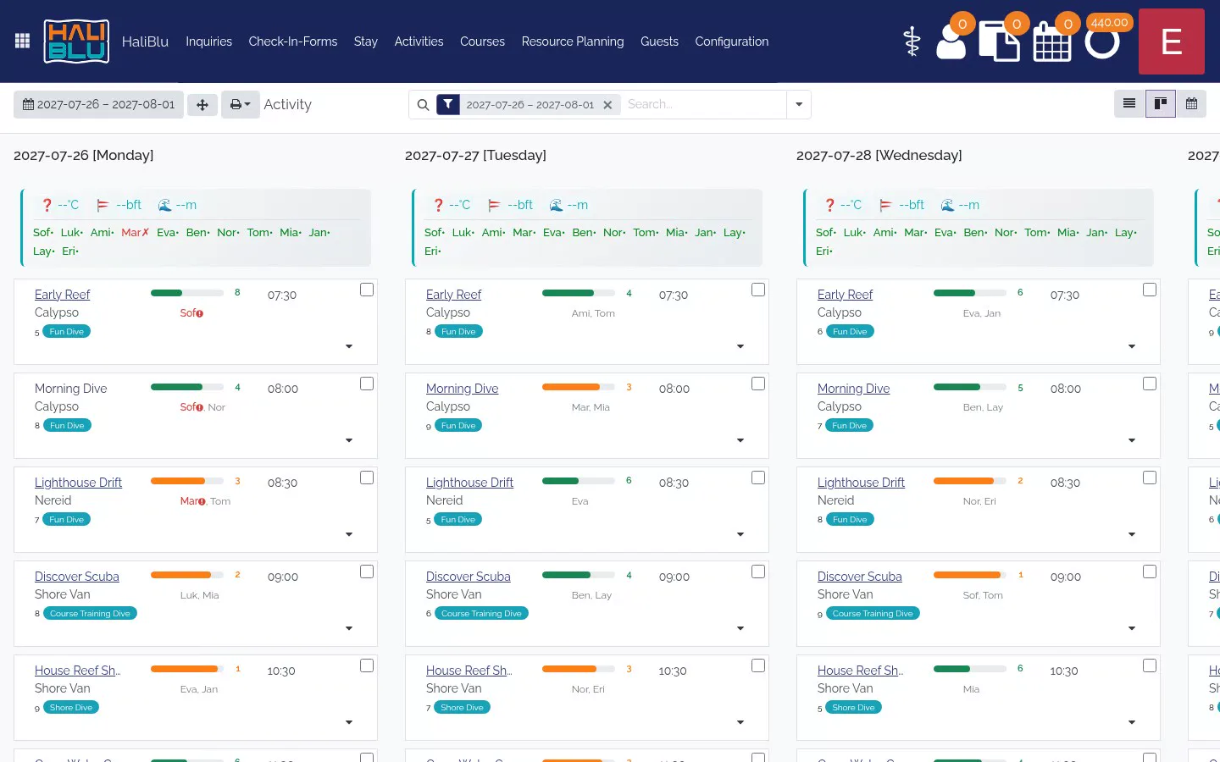
Task: Open Monday's Early Reef activity link
Action: (x=62, y=295)
